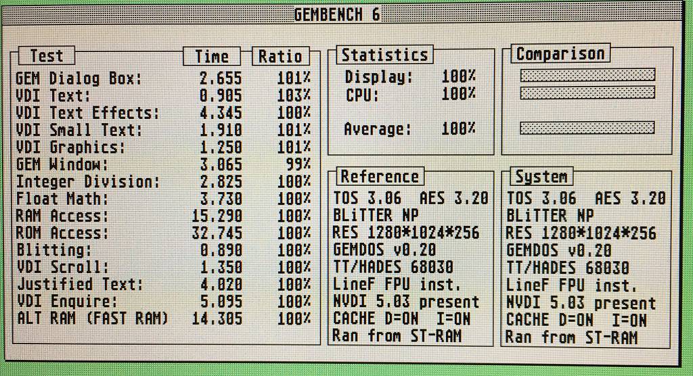Image resolution: width=693 pixels, height=376 pixels.
Task: Click TT/HADES 68030 in Reference panel
Action: 393,267
